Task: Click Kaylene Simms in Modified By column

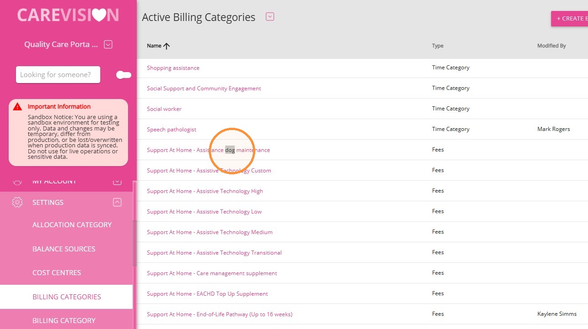Action: click(x=557, y=314)
